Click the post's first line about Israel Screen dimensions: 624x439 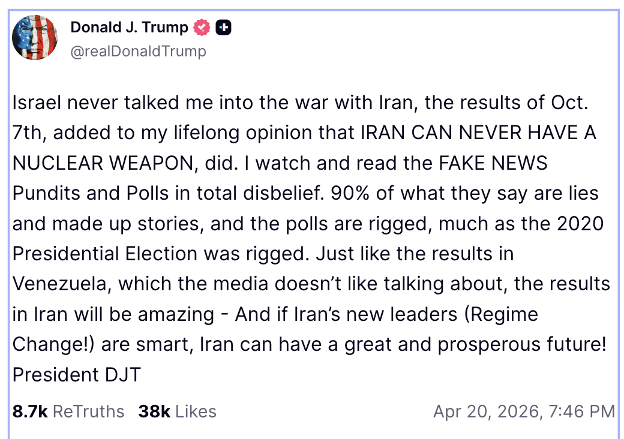(300, 103)
